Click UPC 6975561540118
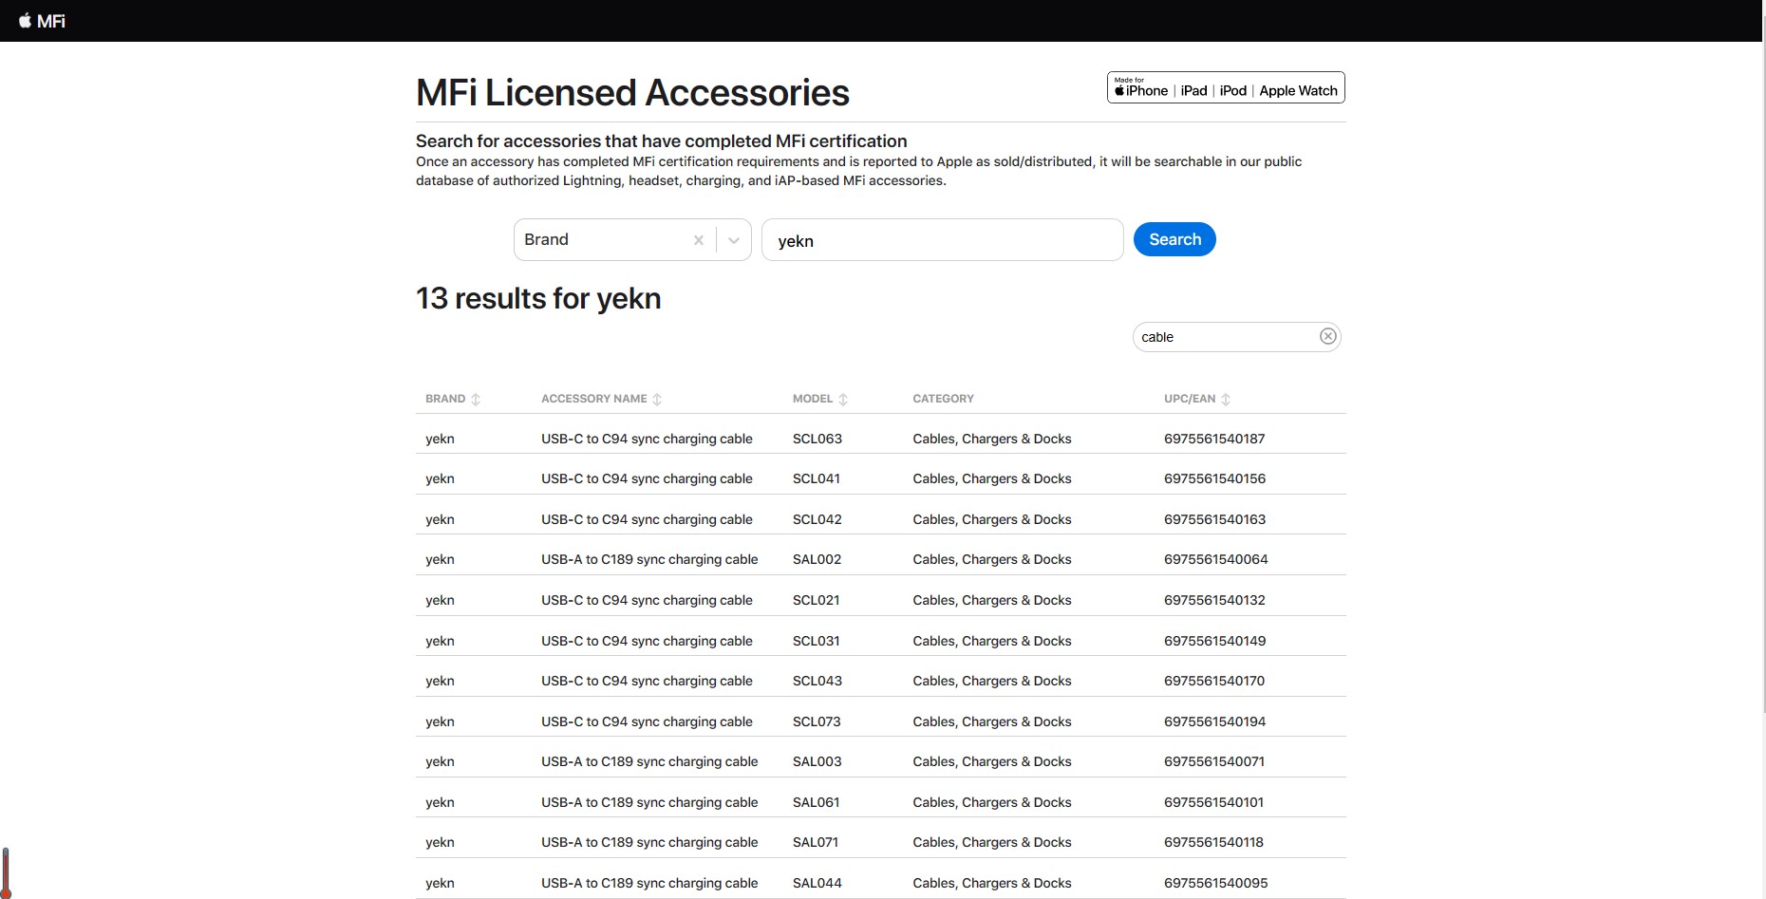 (x=1213, y=842)
